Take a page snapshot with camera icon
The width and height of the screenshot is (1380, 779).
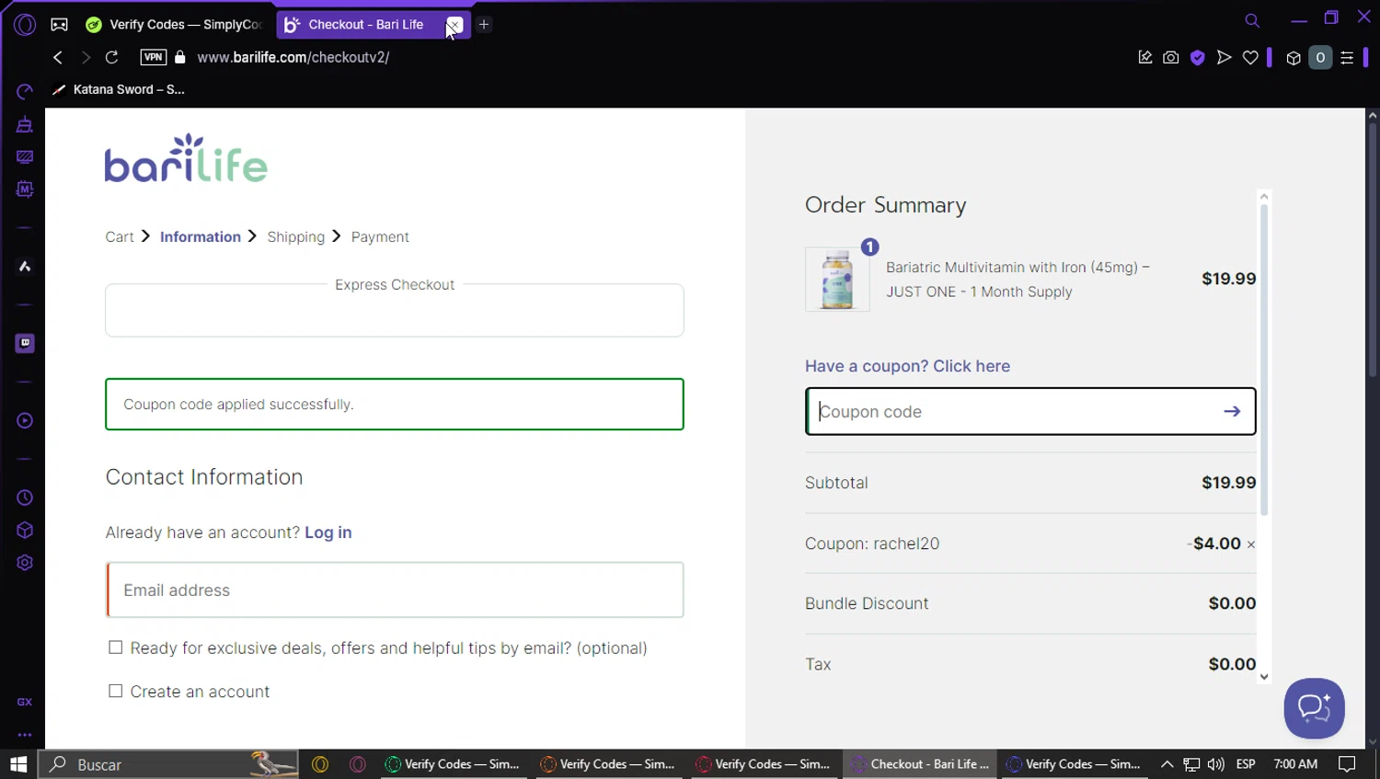click(1170, 57)
